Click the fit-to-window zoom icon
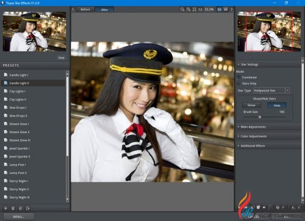This screenshot has width=305, height=221. (195, 9)
